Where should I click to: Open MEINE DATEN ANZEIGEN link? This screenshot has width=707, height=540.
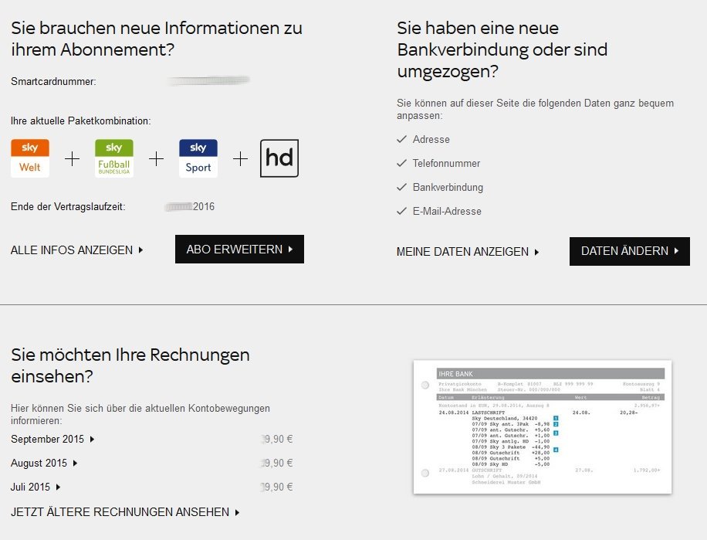coord(468,252)
